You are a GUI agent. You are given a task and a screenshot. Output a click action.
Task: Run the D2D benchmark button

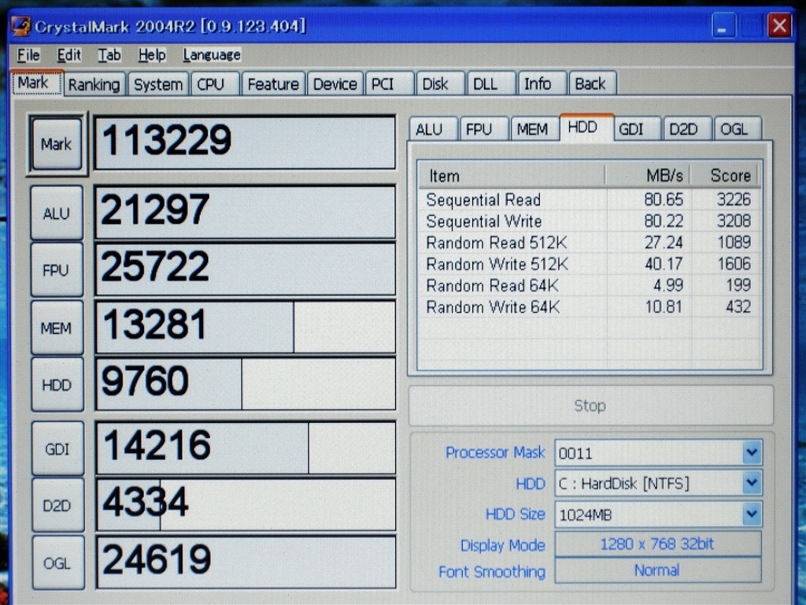[57, 506]
